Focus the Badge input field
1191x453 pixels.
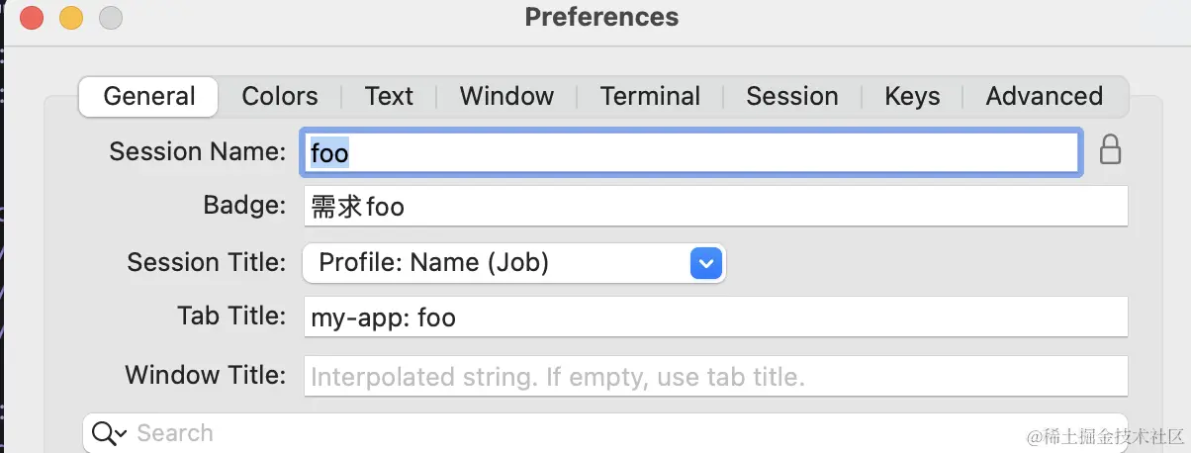pyautogui.click(x=715, y=206)
